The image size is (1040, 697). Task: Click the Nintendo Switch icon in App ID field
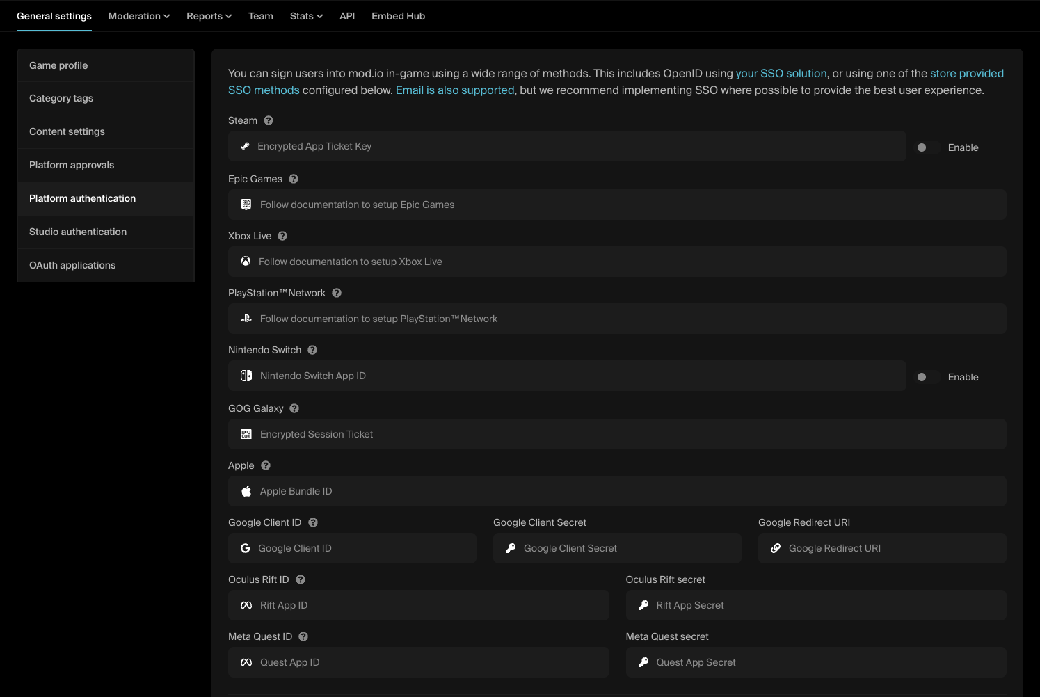tap(246, 375)
